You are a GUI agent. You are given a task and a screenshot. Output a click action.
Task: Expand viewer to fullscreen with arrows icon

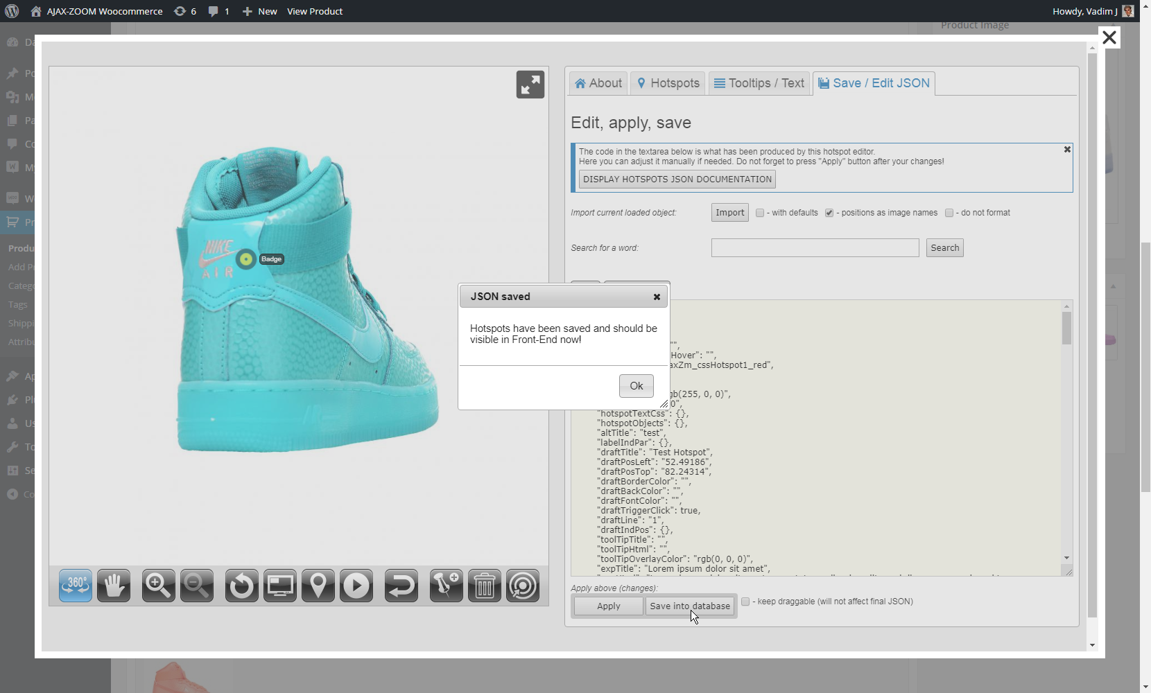530,85
